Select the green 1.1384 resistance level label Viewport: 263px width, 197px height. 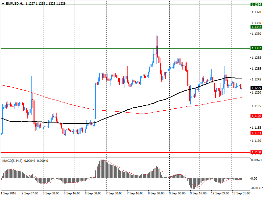(256, 5)
